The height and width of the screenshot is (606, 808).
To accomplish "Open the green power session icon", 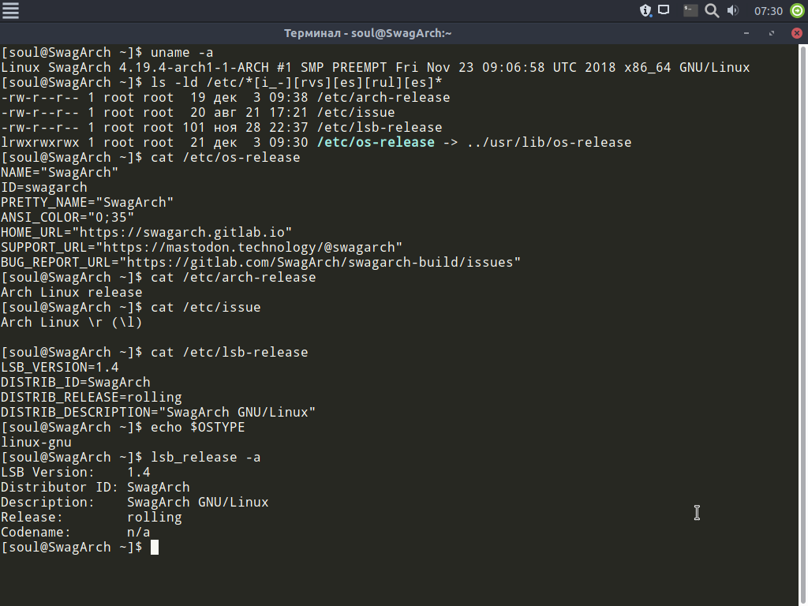I will pos(797,10).
